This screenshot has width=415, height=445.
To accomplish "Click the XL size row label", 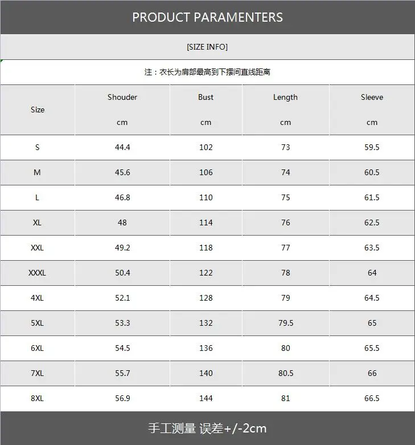I will pyautogui.click(x=38, y=222).
